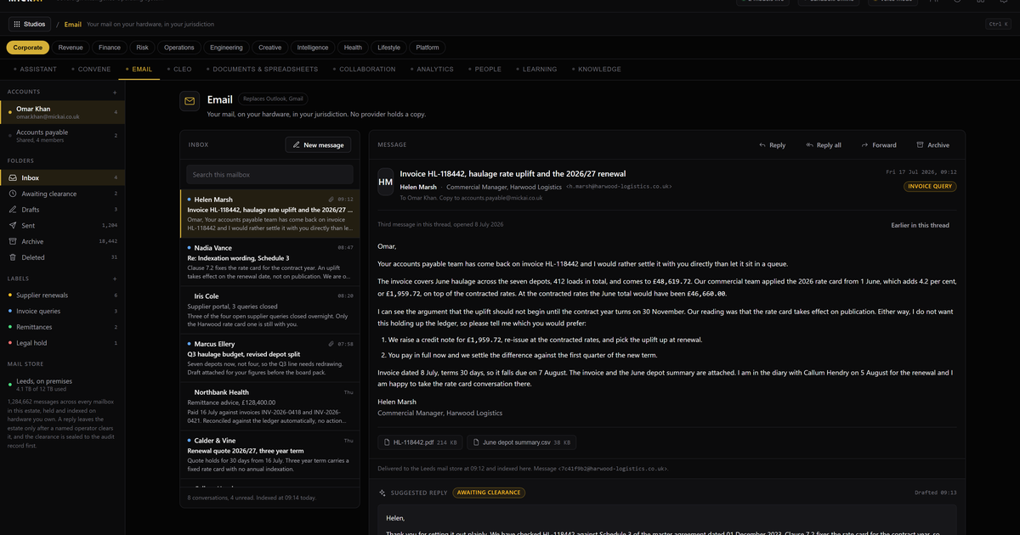Click the Email envelope header icon
This screenshot has height=535, width=1020.
[x=190, y=102]
